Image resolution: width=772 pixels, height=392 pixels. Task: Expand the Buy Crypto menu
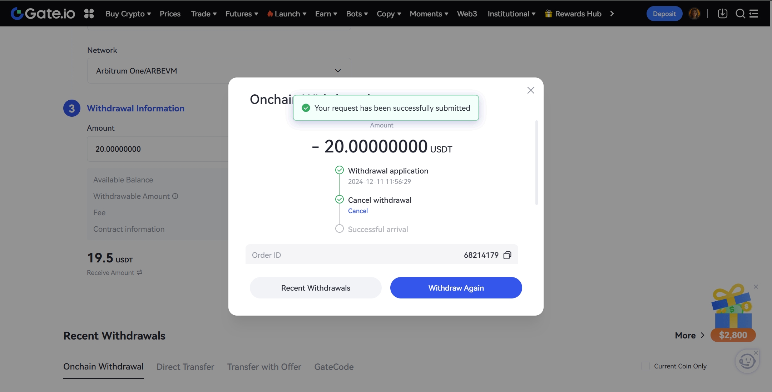click(128, 14)
